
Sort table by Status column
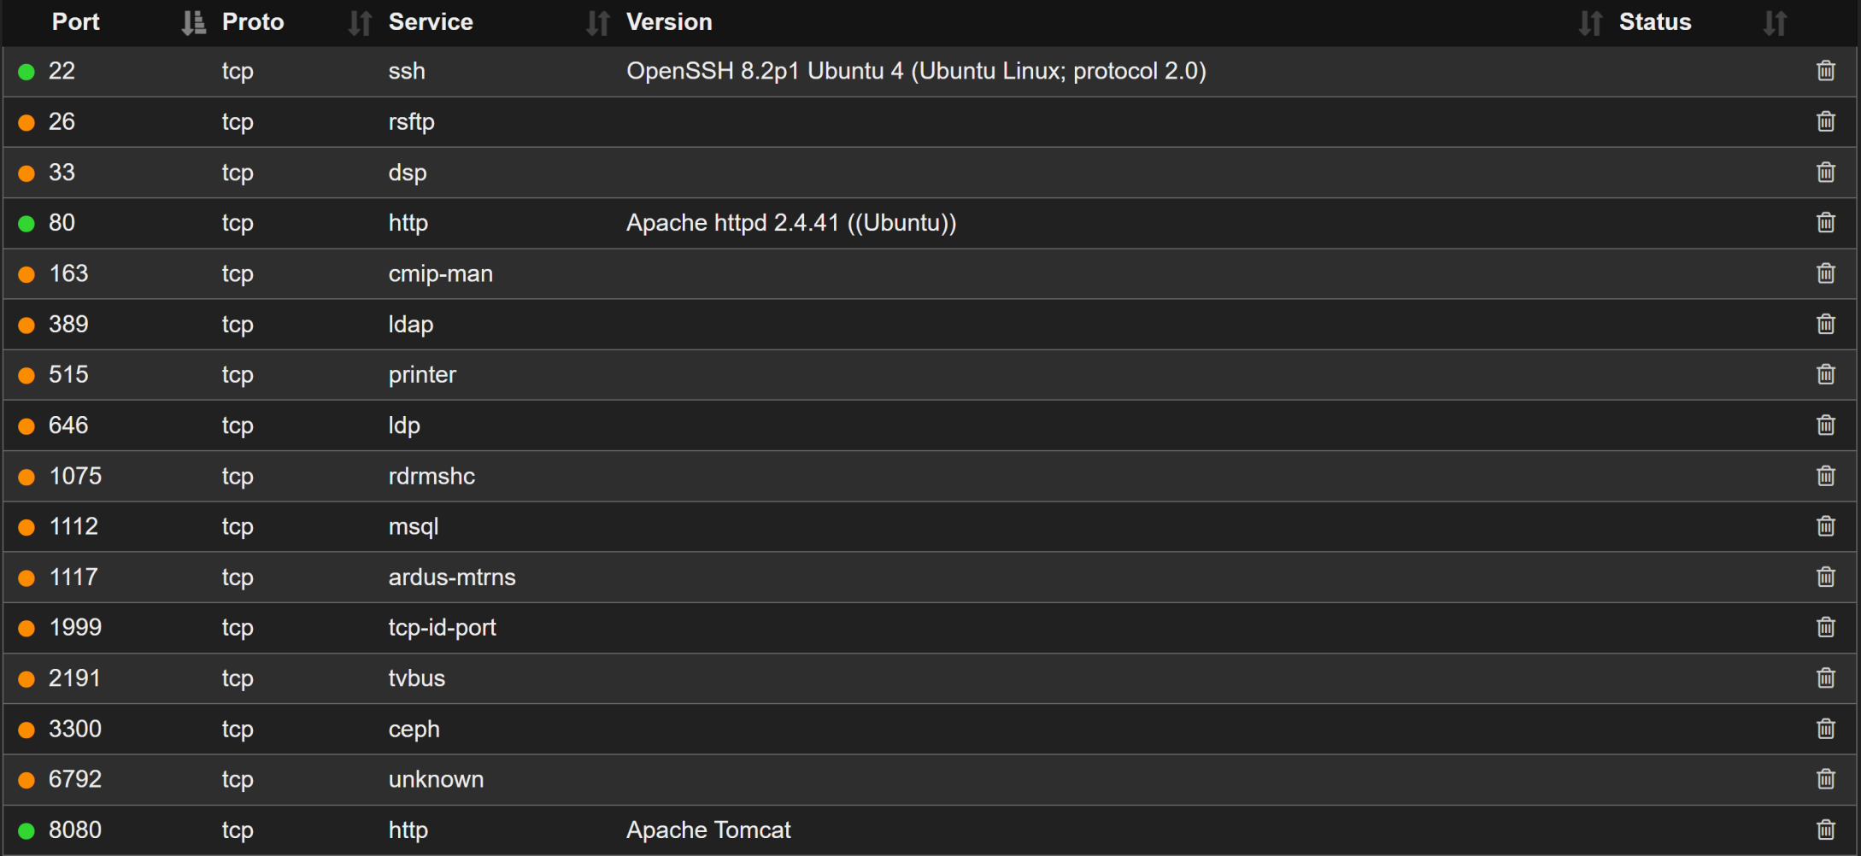(1774, 23)
